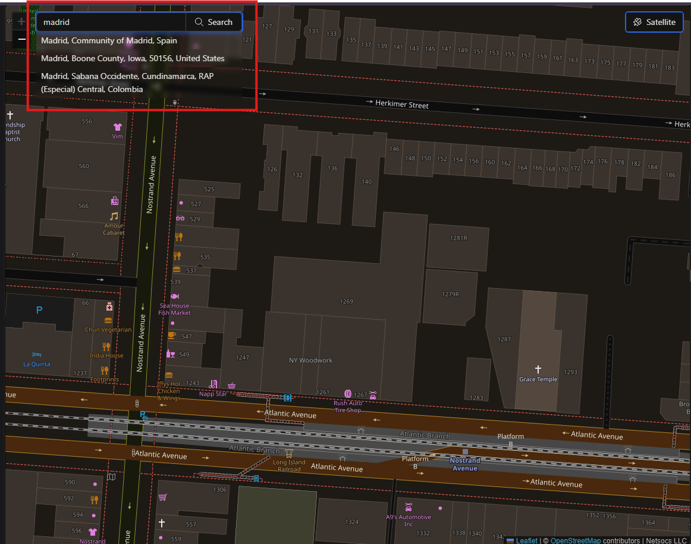Toggle the Satellite map view

[x=654, y=22]
